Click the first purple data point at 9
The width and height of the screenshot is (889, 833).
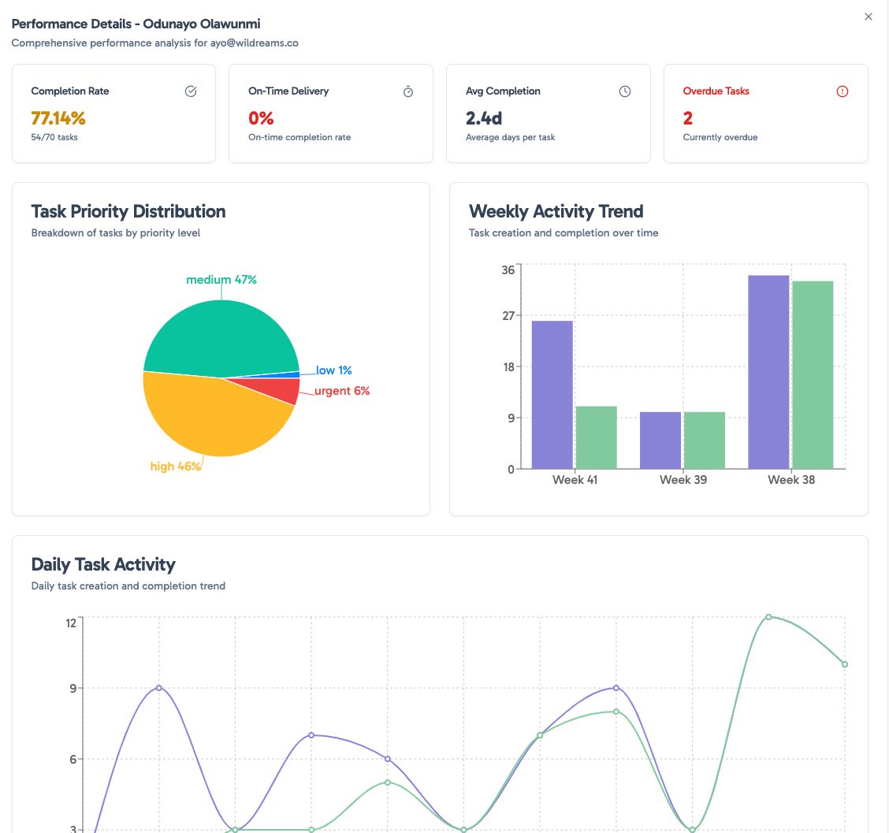tap(158, 688)
